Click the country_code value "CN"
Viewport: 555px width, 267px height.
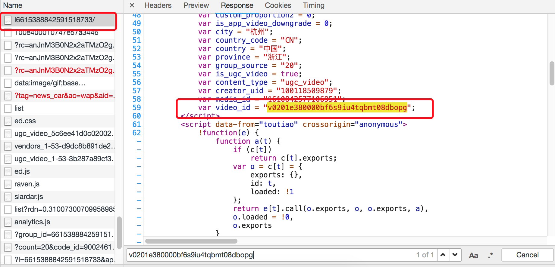tap(289, 40)
